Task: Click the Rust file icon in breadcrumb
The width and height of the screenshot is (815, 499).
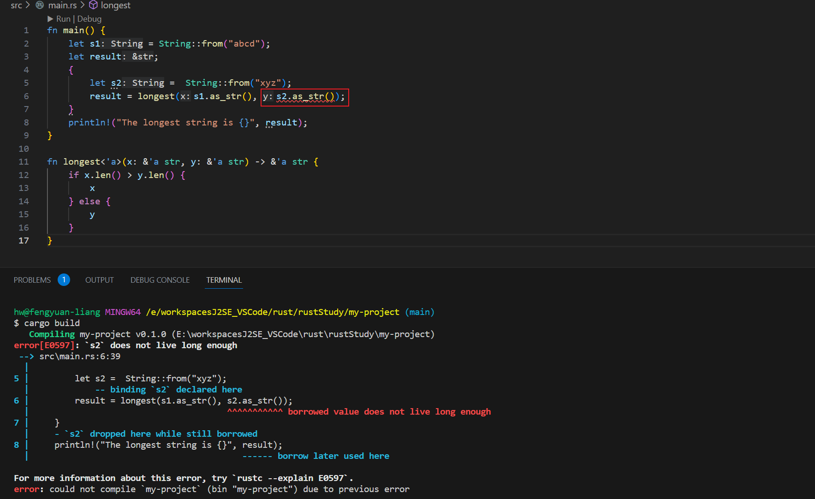Action: 40,5
